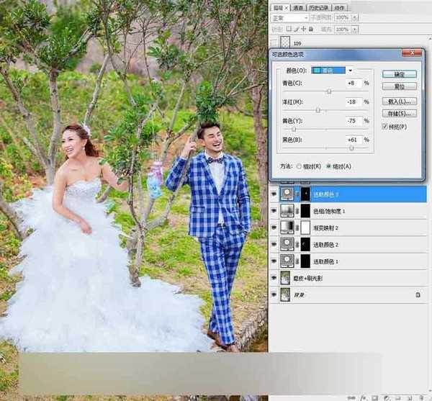Click the lock icon on 背景 layer
Image resolution: width=432 pixels, height=401 pixels.
pyautogui.click(x=417, y=294)
